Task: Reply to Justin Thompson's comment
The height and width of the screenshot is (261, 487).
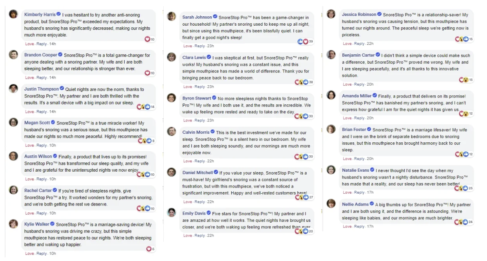Action: tap(42, 112)
